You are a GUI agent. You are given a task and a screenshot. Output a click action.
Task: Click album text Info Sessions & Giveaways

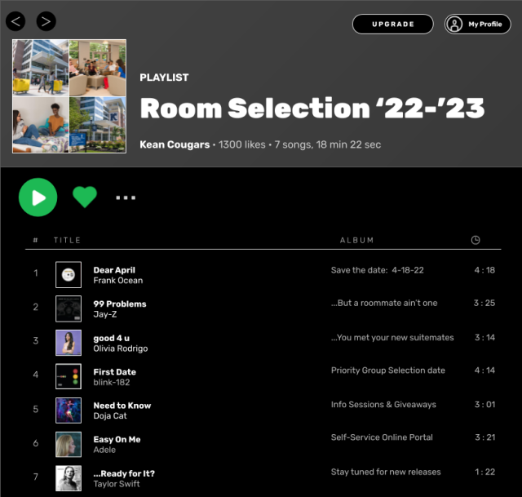click(x=383, y=405)
